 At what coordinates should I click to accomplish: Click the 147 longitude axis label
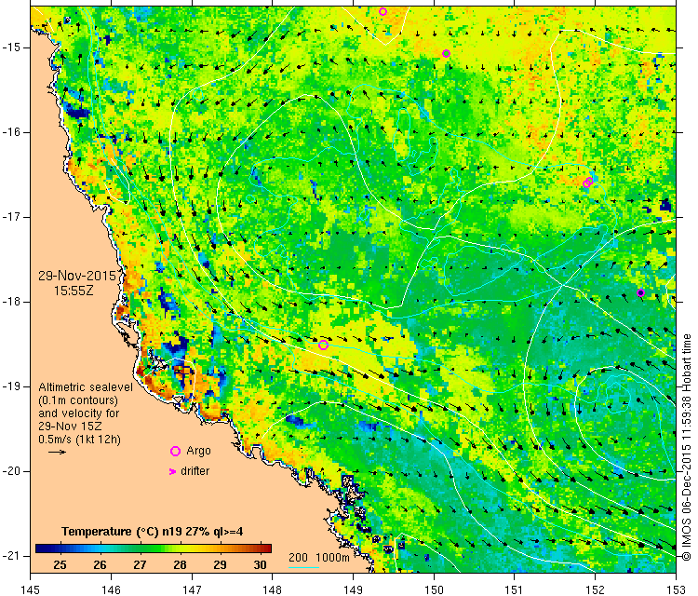click(192, 589)
